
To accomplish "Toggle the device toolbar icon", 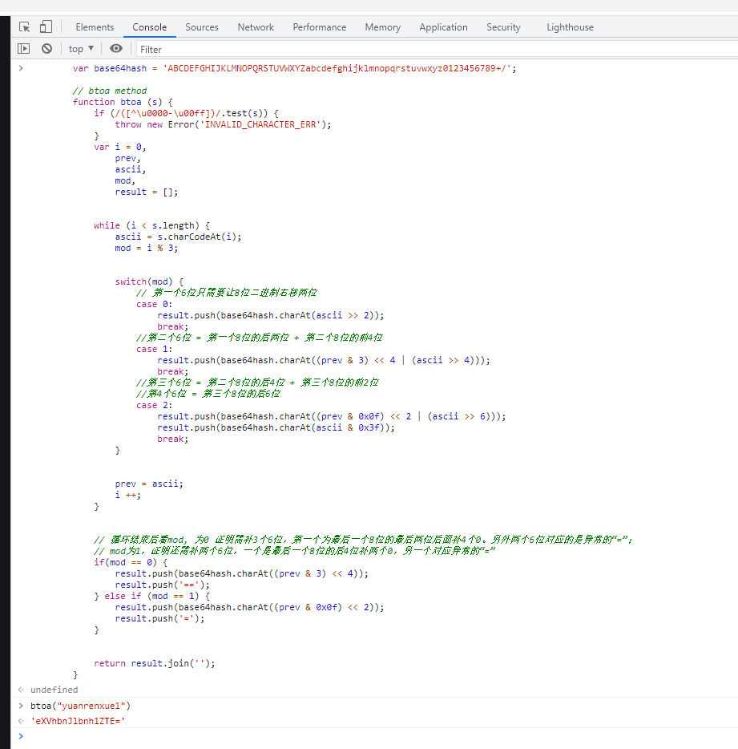I will 46,26.
